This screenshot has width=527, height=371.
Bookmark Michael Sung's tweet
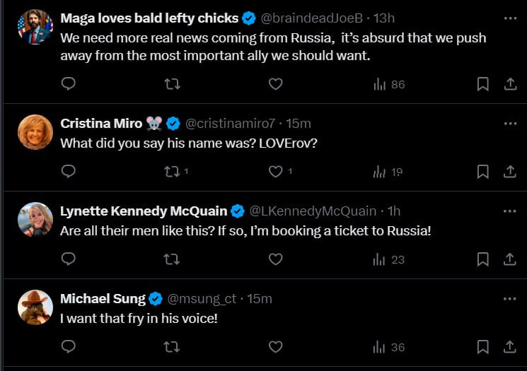pos(482,347)
